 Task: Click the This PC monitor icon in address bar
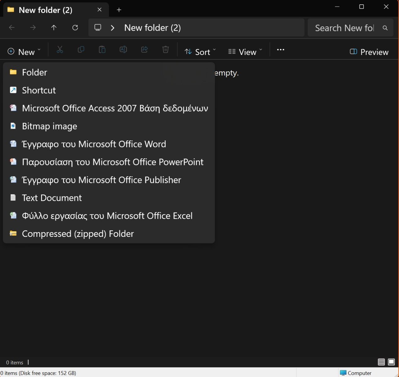(98, 28)
